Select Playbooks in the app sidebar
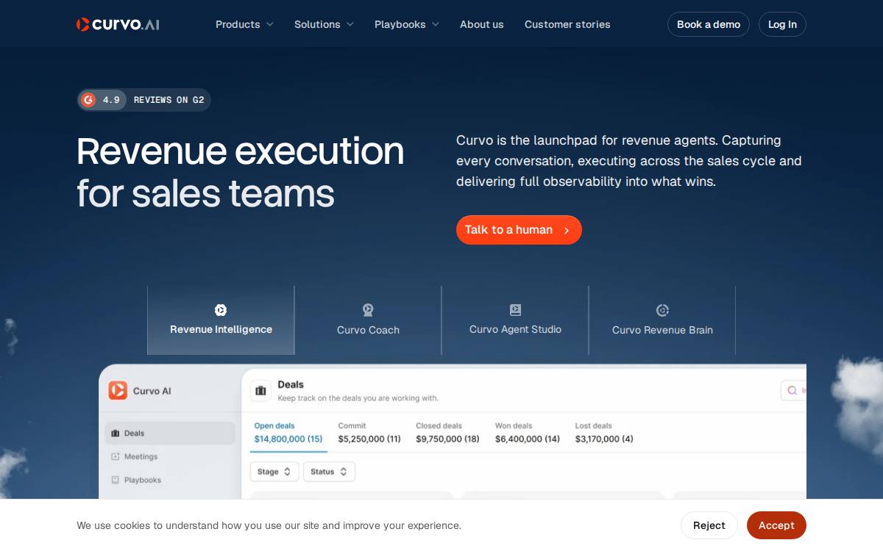Image resolution: width=883 pixels, height=551 pixels. click(170, 480)
